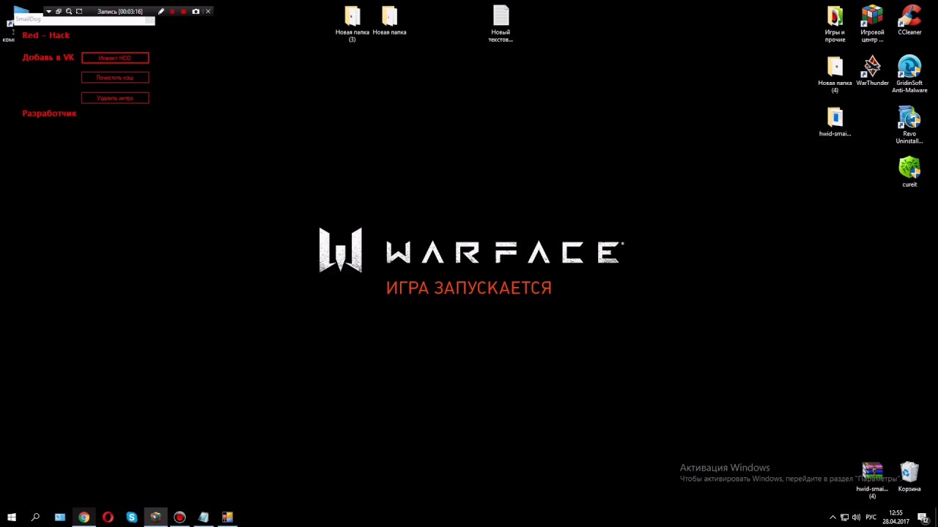Screen dimensions: 938x527
Task: Switch to the notepad-like taskbar app
Action: point(204,517)
